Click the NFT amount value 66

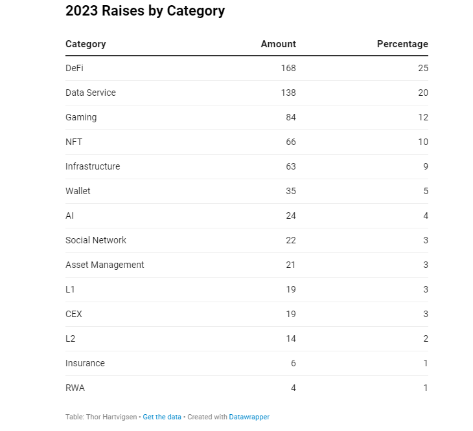[x=291, y=142]
